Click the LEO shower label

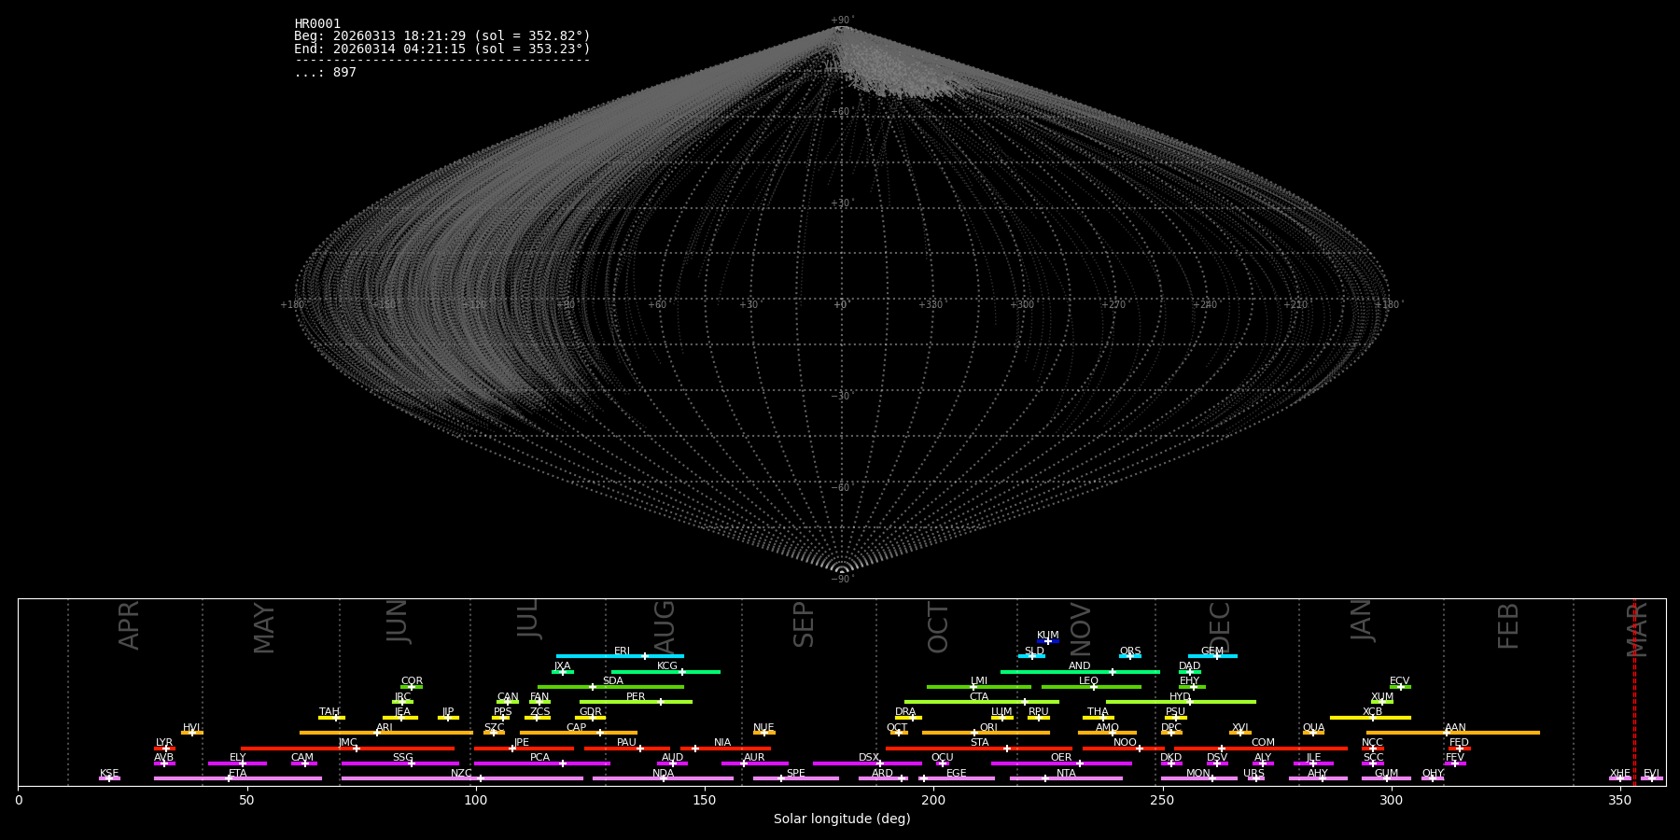point(1089,681)
